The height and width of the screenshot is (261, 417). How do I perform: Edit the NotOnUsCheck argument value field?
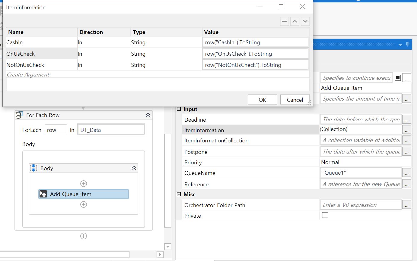(x=255, y=65)
